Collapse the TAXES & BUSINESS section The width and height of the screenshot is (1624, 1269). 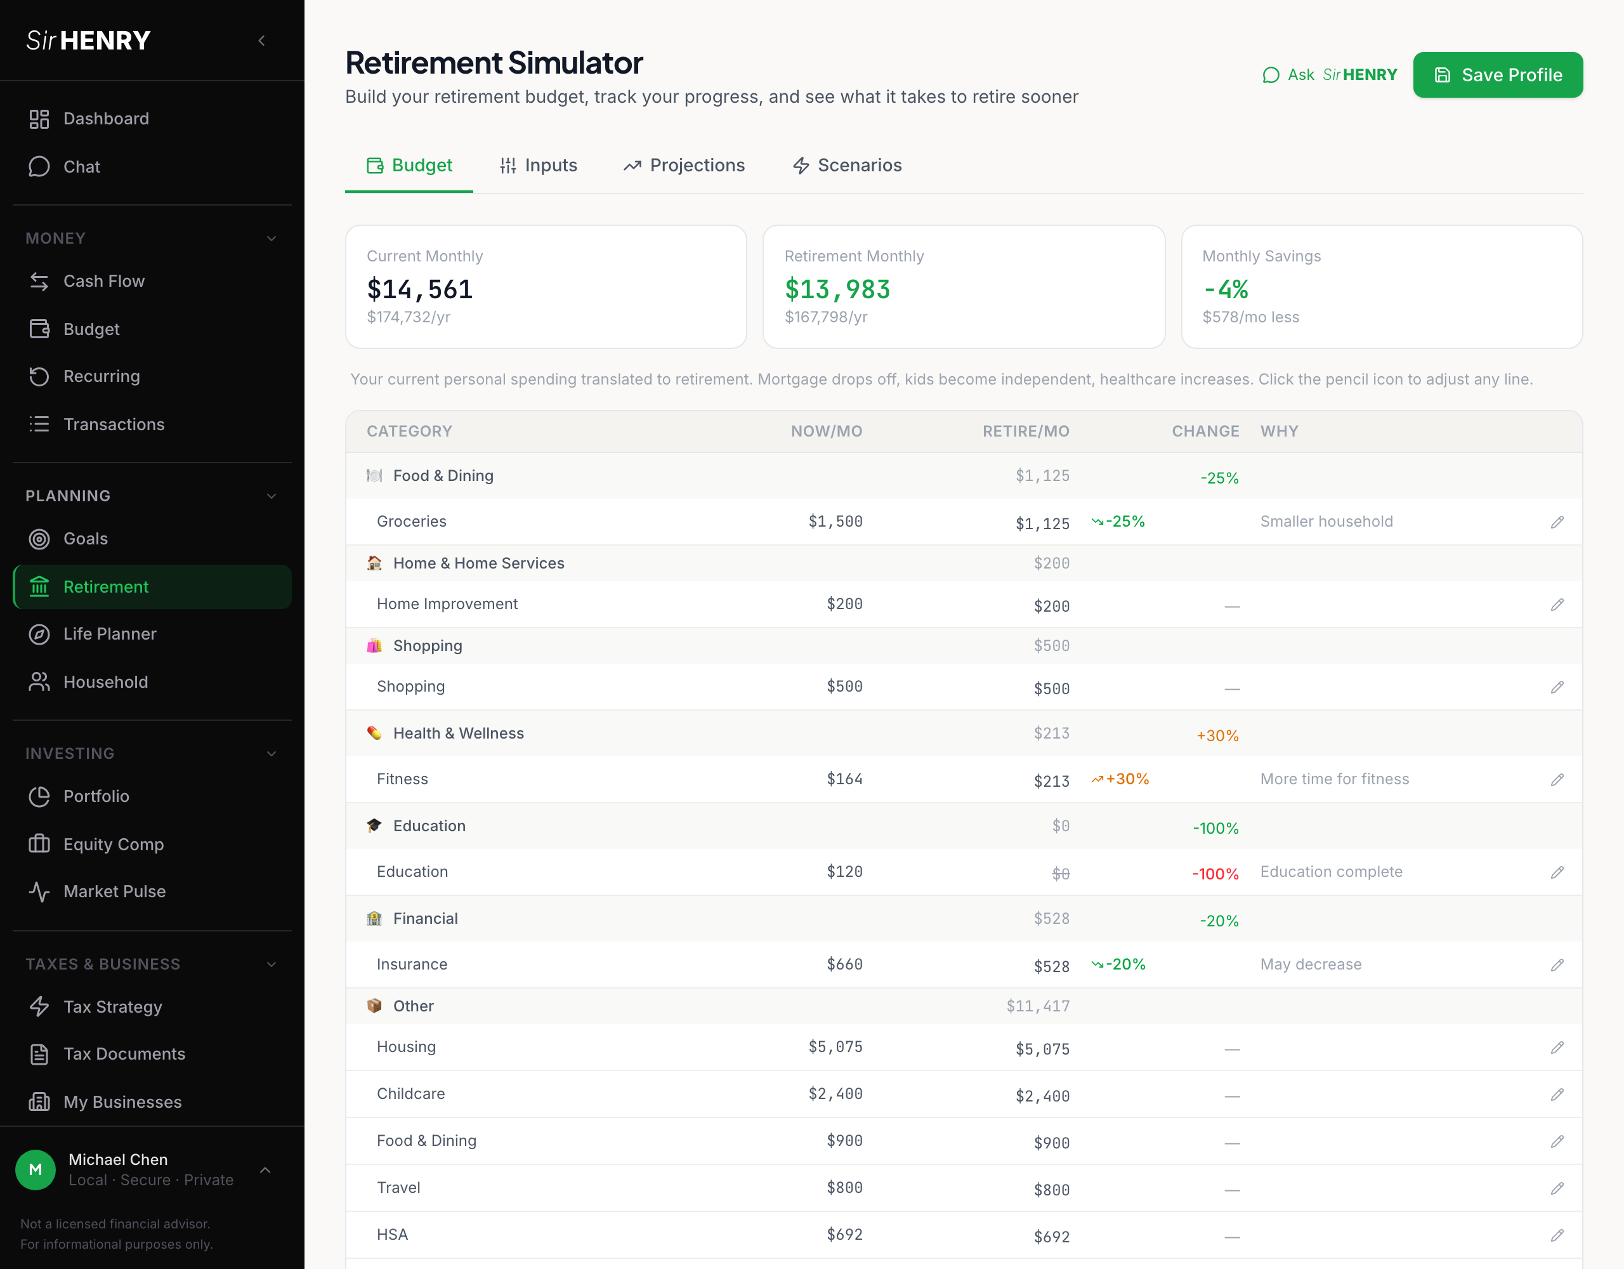[272, 964]
